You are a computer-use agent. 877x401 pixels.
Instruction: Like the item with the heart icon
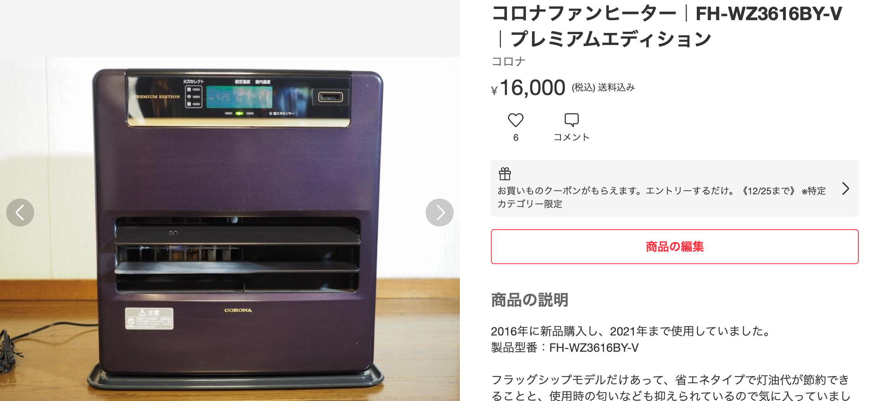click(516, 120)
